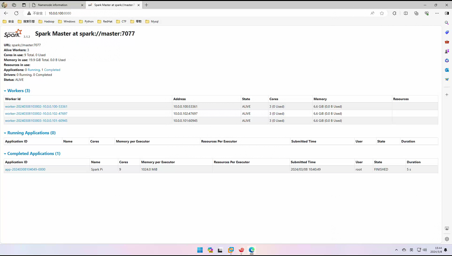Open browser essentials heart icon

(x=427, y=13)
